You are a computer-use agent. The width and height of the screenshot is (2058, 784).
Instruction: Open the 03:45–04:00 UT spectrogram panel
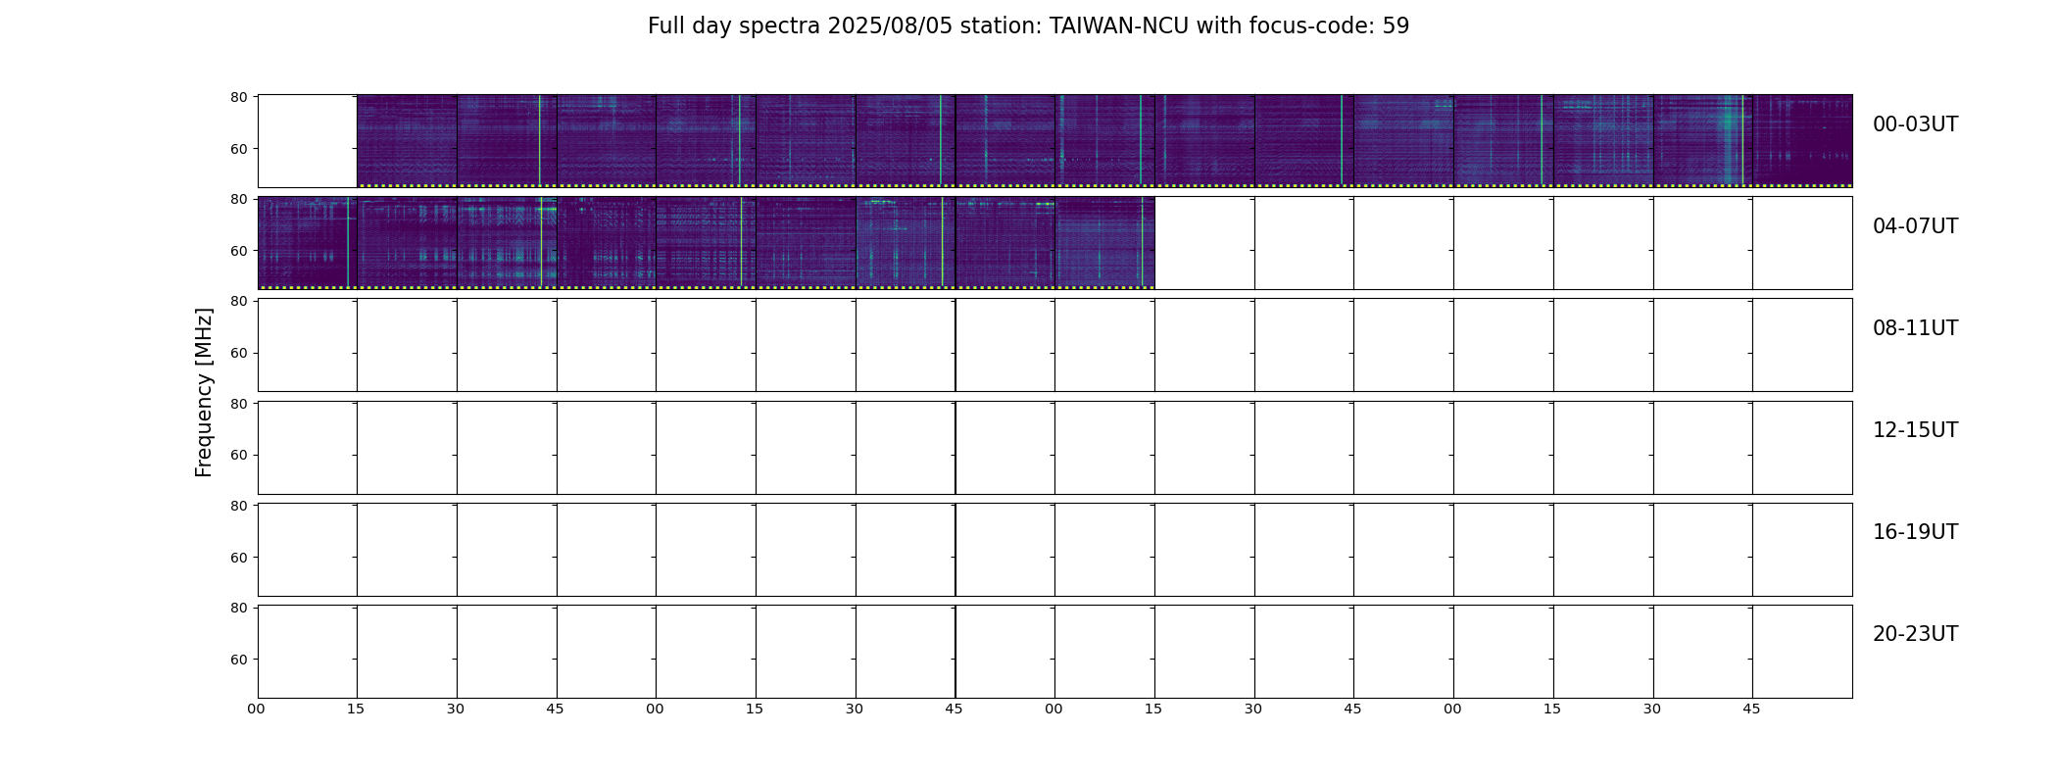[x=1802, y=141]
